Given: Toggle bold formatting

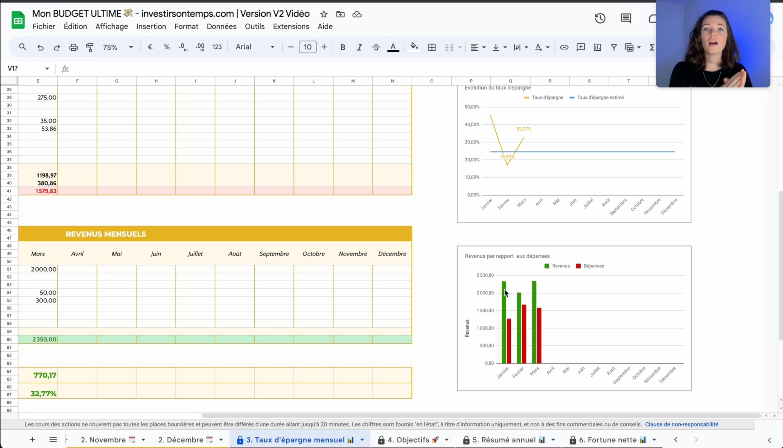Looking at the screenshot, I should tap(343, 47).
